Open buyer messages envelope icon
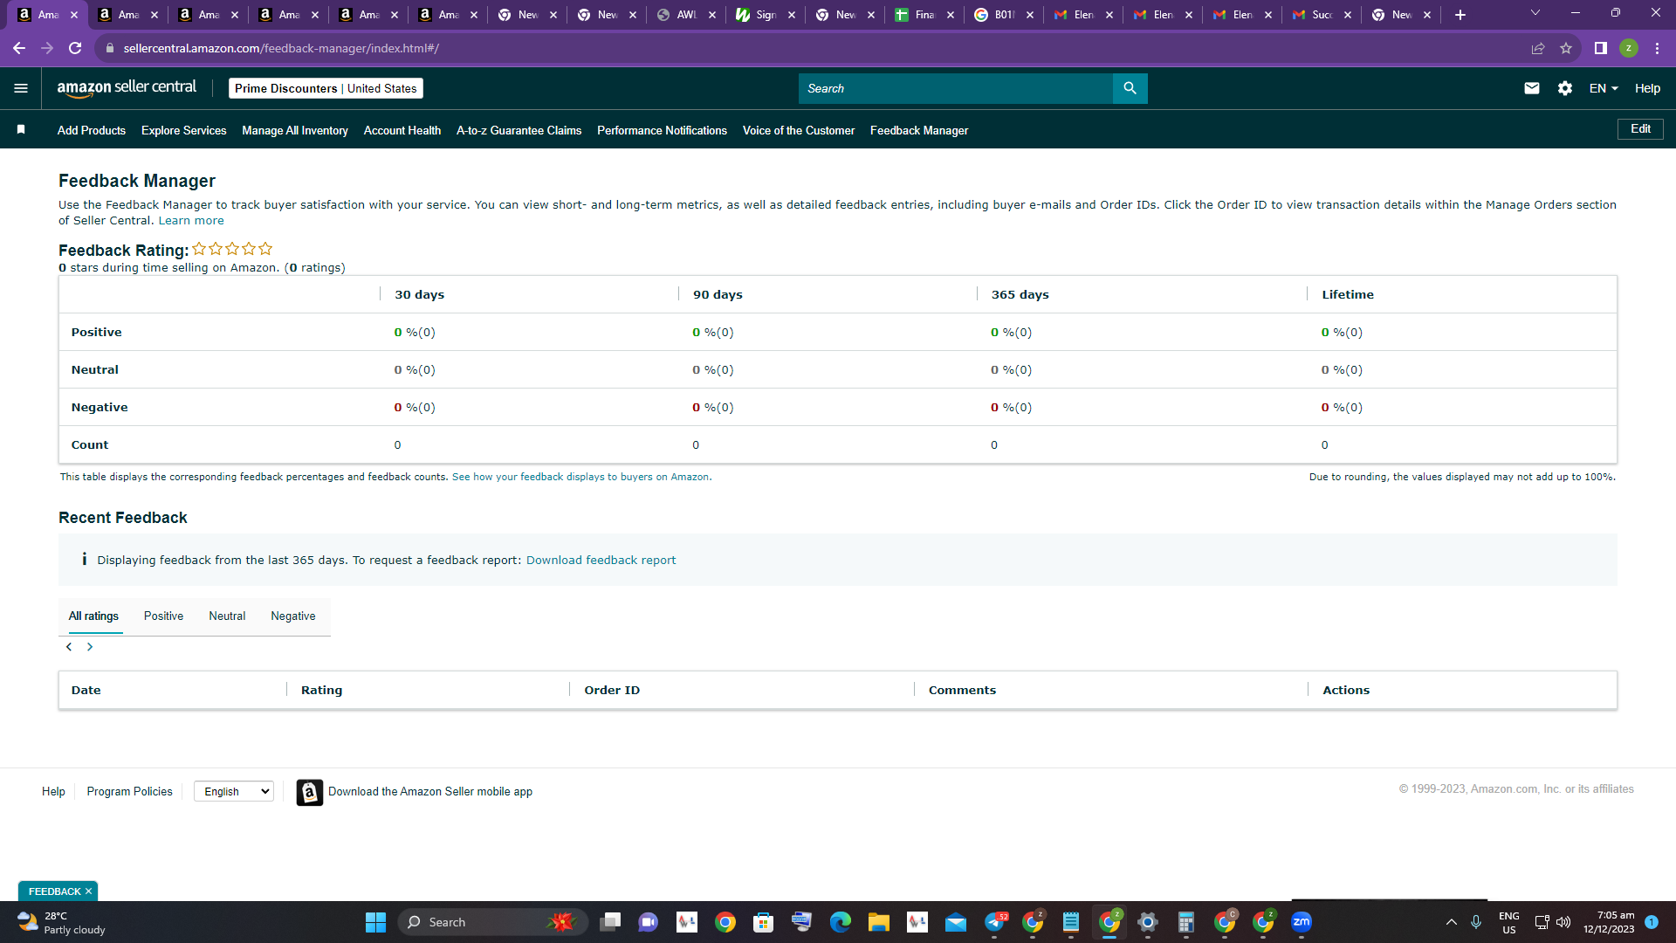1676x943 pixels. (1531, 88)
